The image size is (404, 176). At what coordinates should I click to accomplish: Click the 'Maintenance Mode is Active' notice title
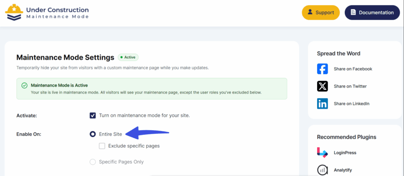(59, 85)
